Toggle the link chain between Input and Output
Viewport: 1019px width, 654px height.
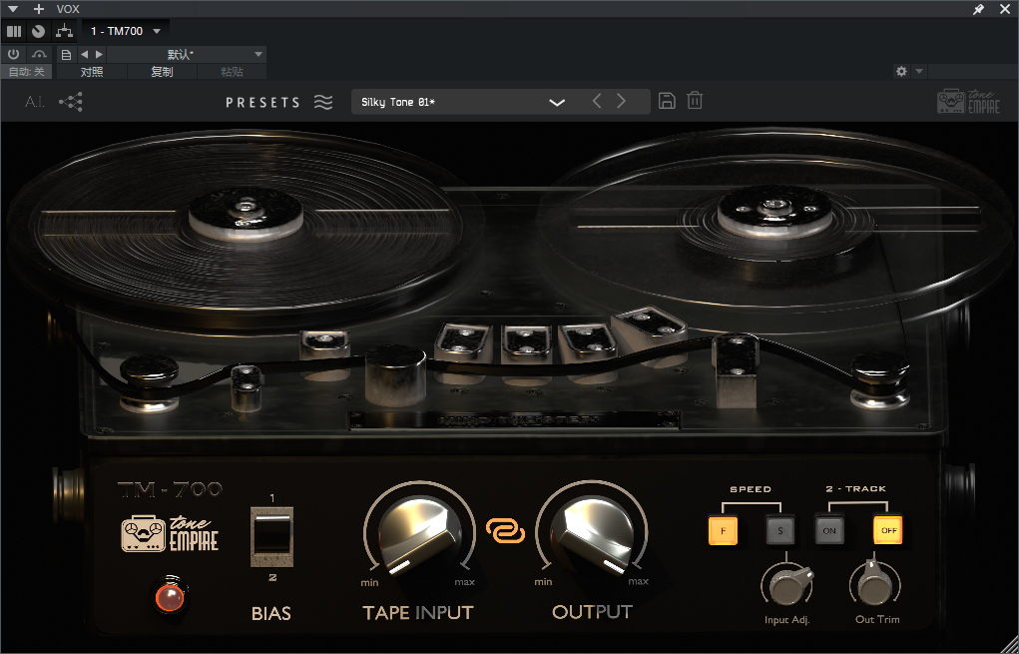pos(506,530)
